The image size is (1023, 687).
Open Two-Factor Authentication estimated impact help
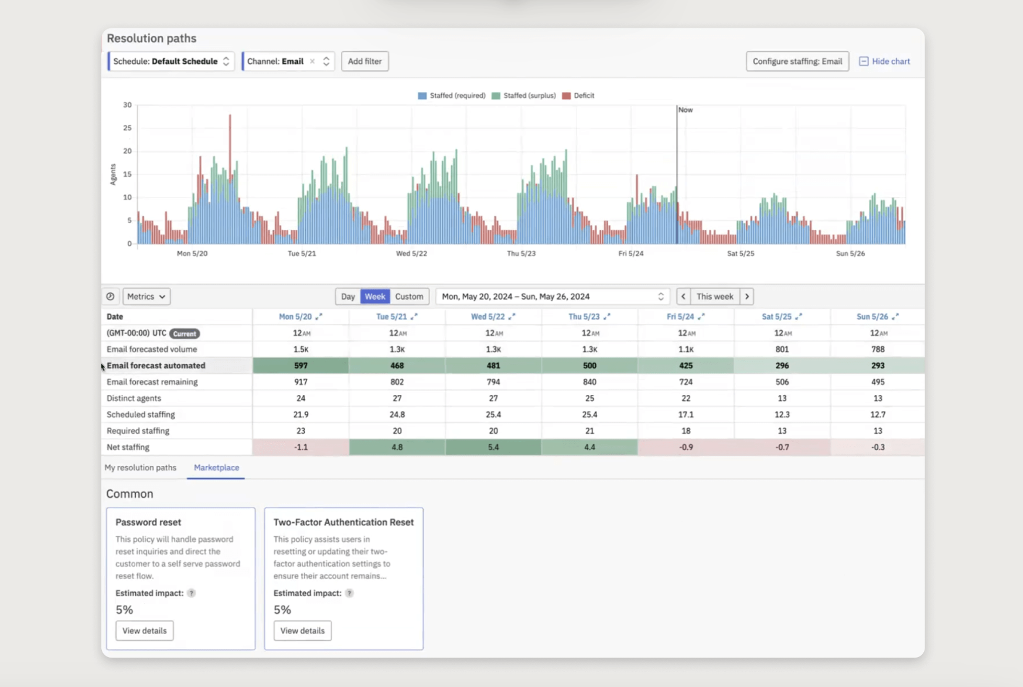coord(349,593)
